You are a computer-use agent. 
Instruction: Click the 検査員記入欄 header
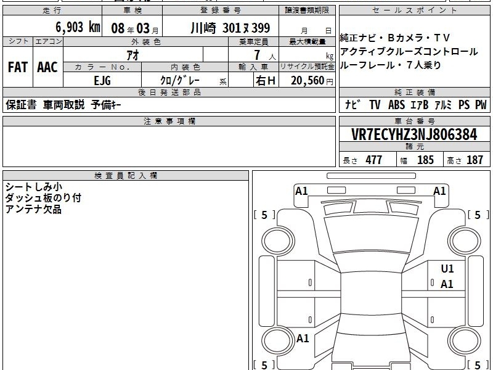[126, 176]
